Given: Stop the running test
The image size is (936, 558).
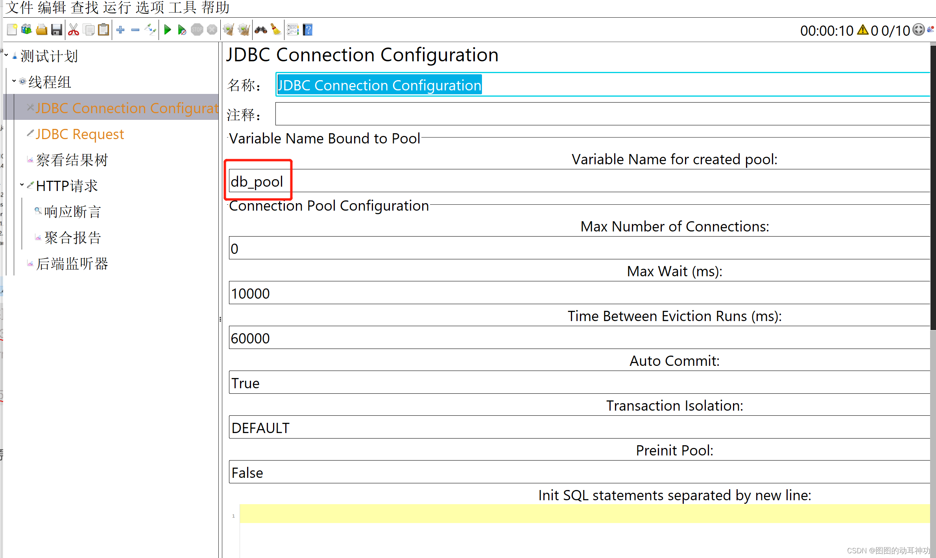Looking at the screenshot, I should point(197,29).
